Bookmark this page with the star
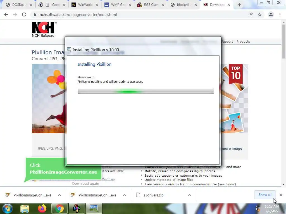 click(260, 14)
